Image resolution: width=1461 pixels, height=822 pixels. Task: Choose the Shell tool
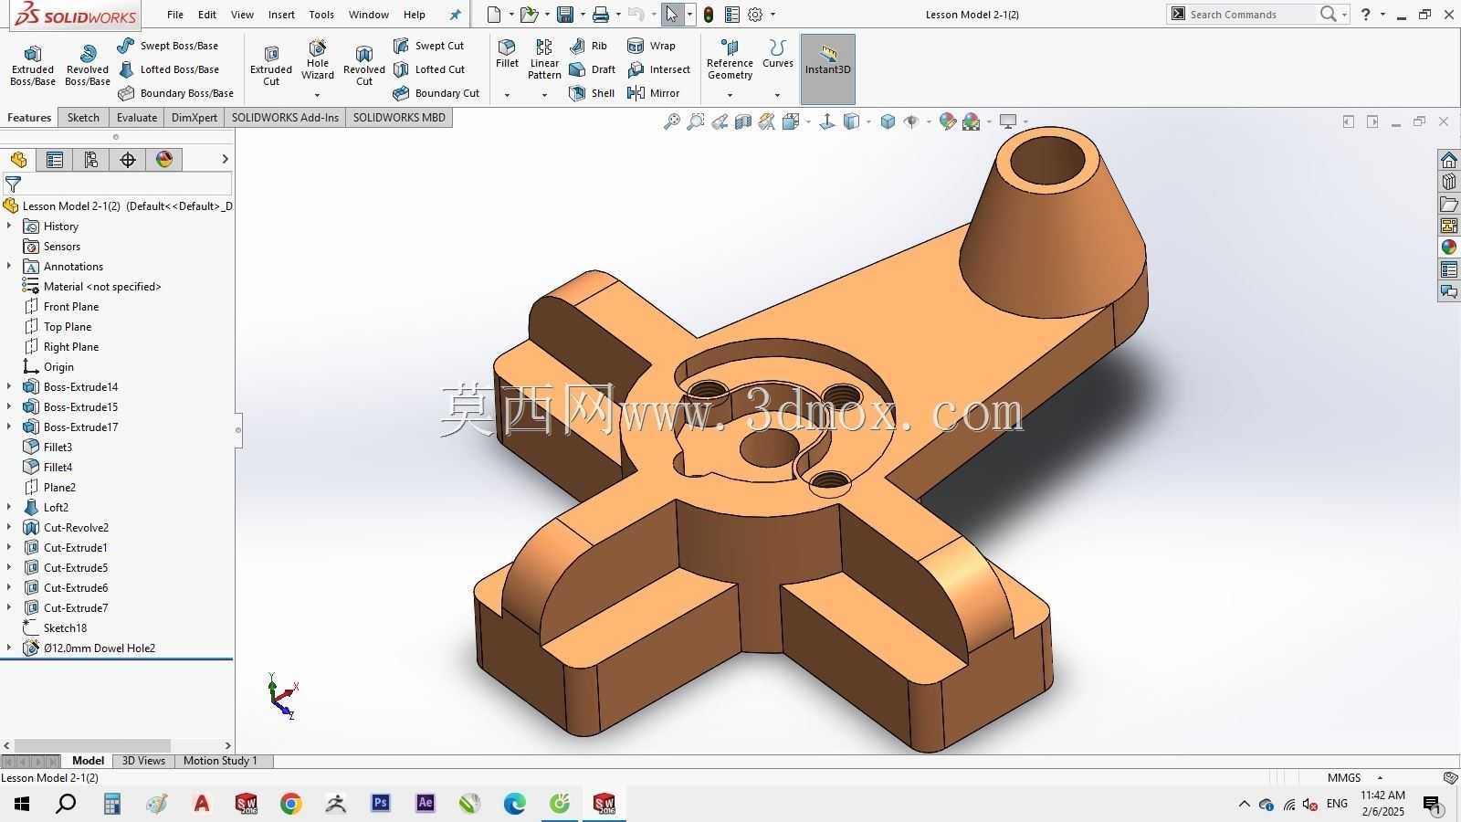click(x=592, y=93)
